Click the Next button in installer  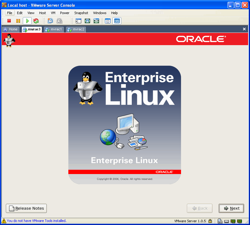click(231, 208)
